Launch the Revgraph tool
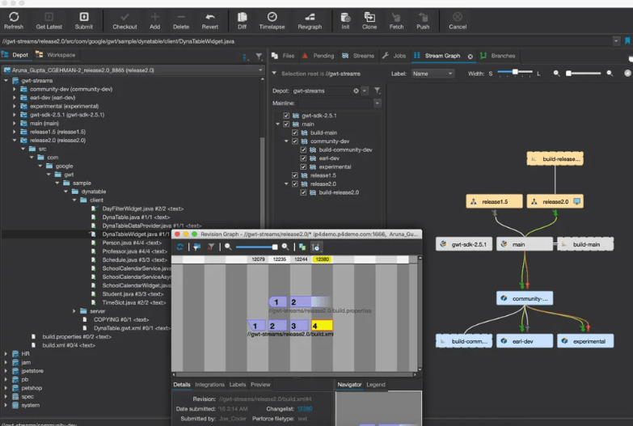 point(309,17)
